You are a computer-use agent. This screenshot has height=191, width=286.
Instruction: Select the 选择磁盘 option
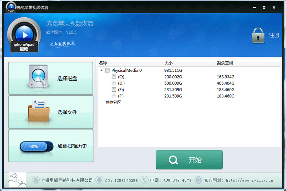51,78
